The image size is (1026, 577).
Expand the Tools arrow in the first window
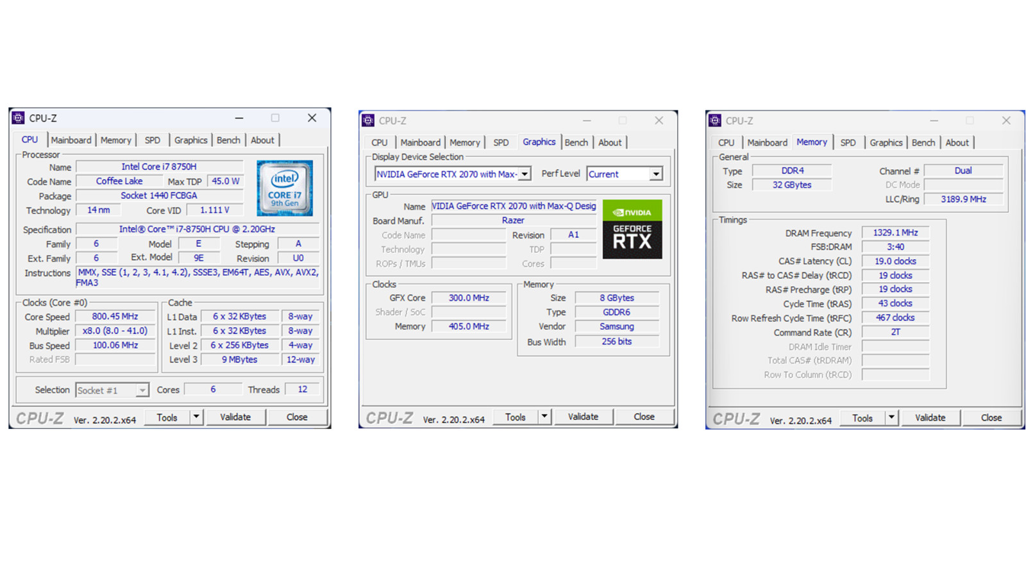(196, 417)
